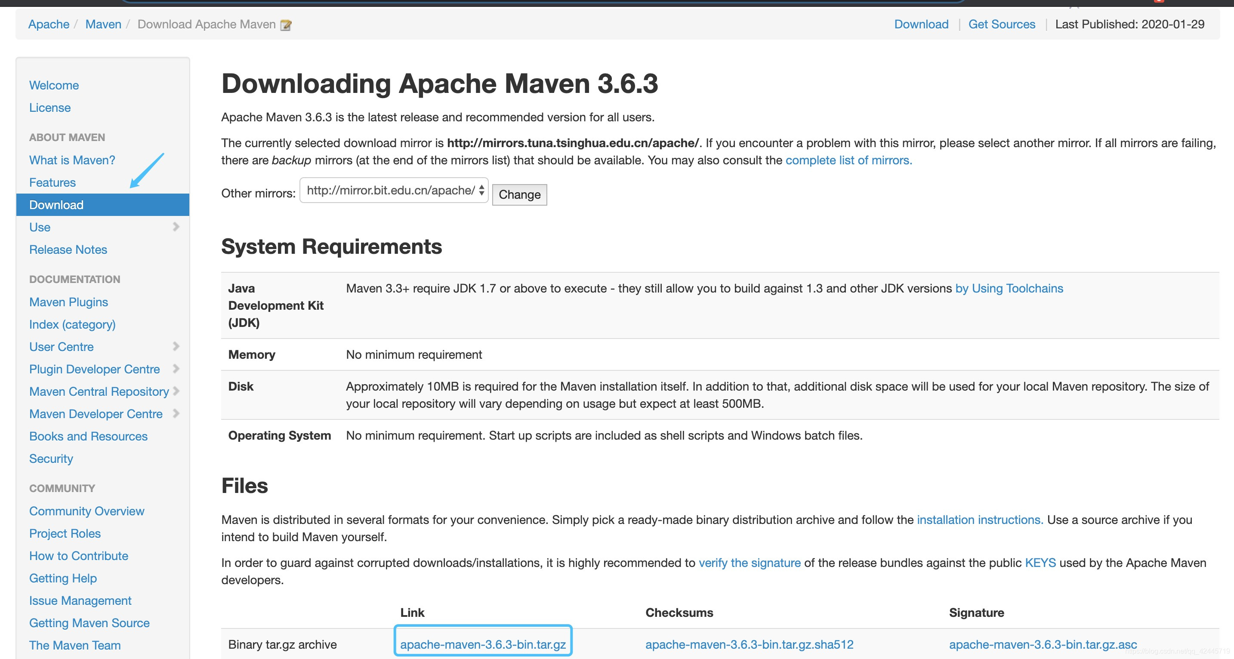The width and height of the screenshot is (1234, 659).
Task: Expand the Maven Developer Centre chevron
Action: (x=176, y=413)
